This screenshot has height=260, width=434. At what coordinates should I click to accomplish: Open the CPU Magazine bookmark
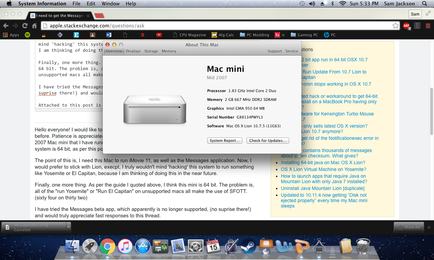click(189, 35)
